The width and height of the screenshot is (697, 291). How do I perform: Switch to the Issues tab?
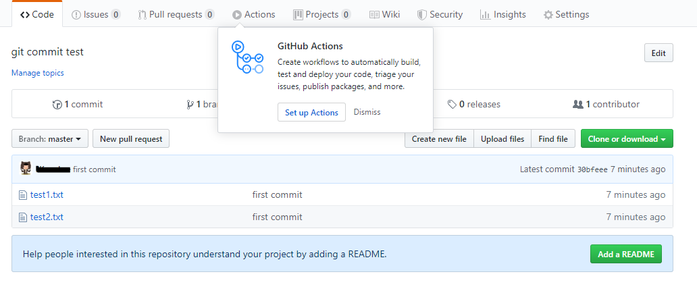tap(96, 14)
